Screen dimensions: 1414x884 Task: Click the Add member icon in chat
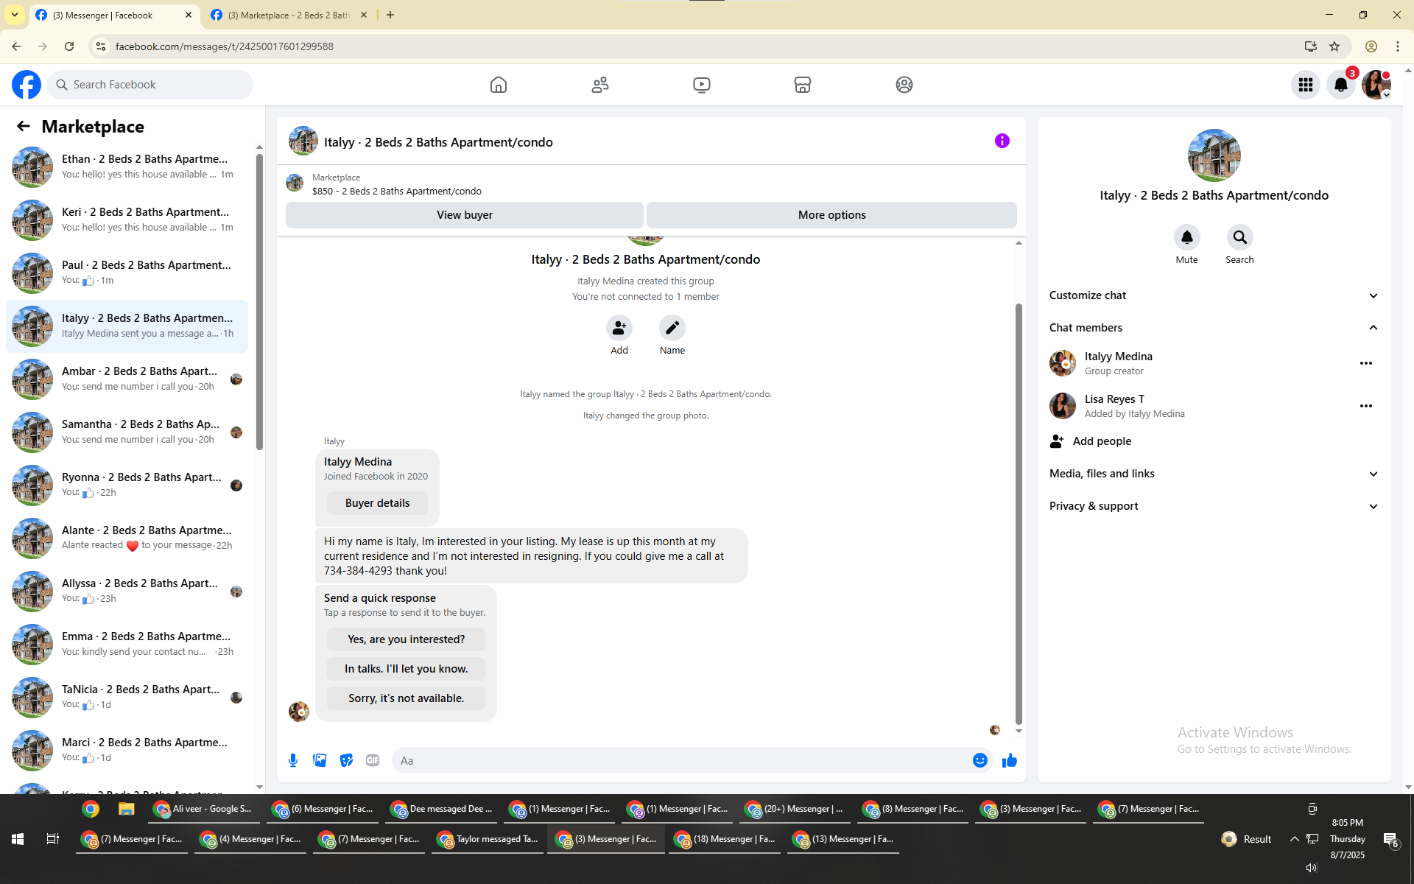(619, 328)
